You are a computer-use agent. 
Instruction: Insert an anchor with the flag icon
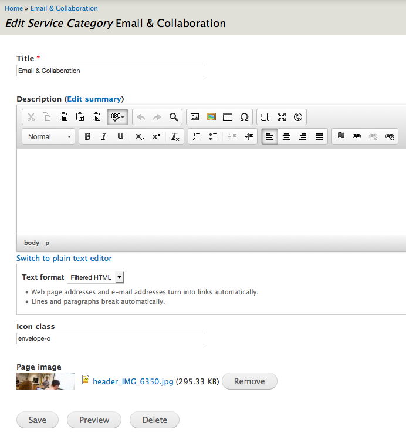coord(340,136)
